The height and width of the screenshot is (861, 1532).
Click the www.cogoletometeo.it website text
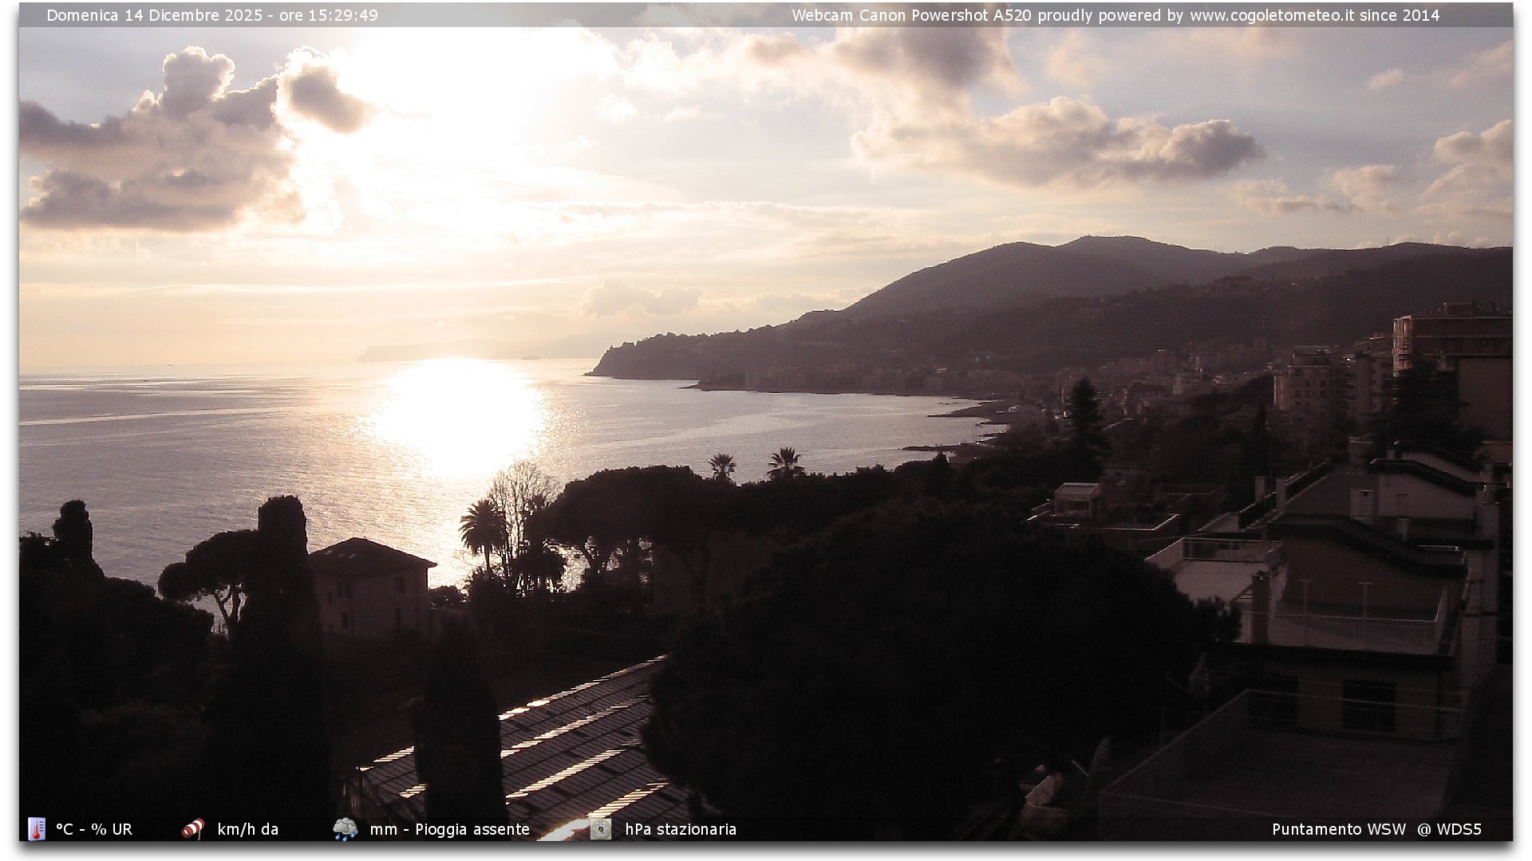1271,15
